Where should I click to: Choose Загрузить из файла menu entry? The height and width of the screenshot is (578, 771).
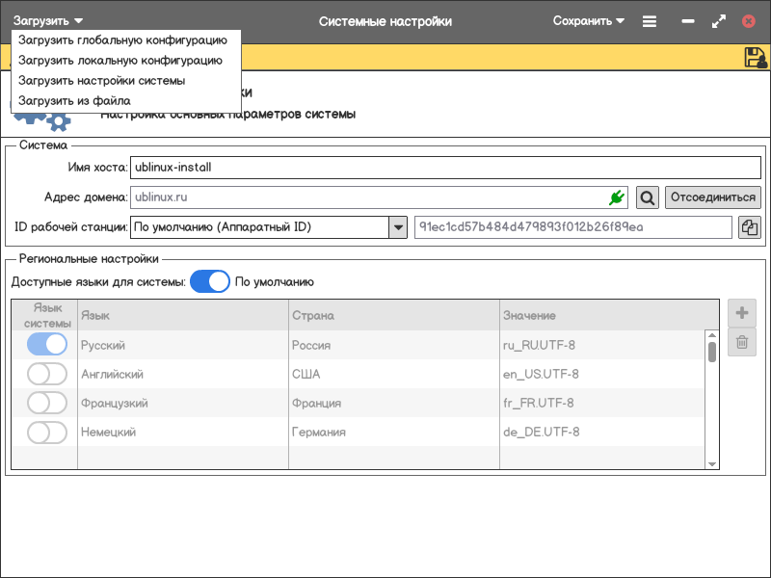coord(74,100)
